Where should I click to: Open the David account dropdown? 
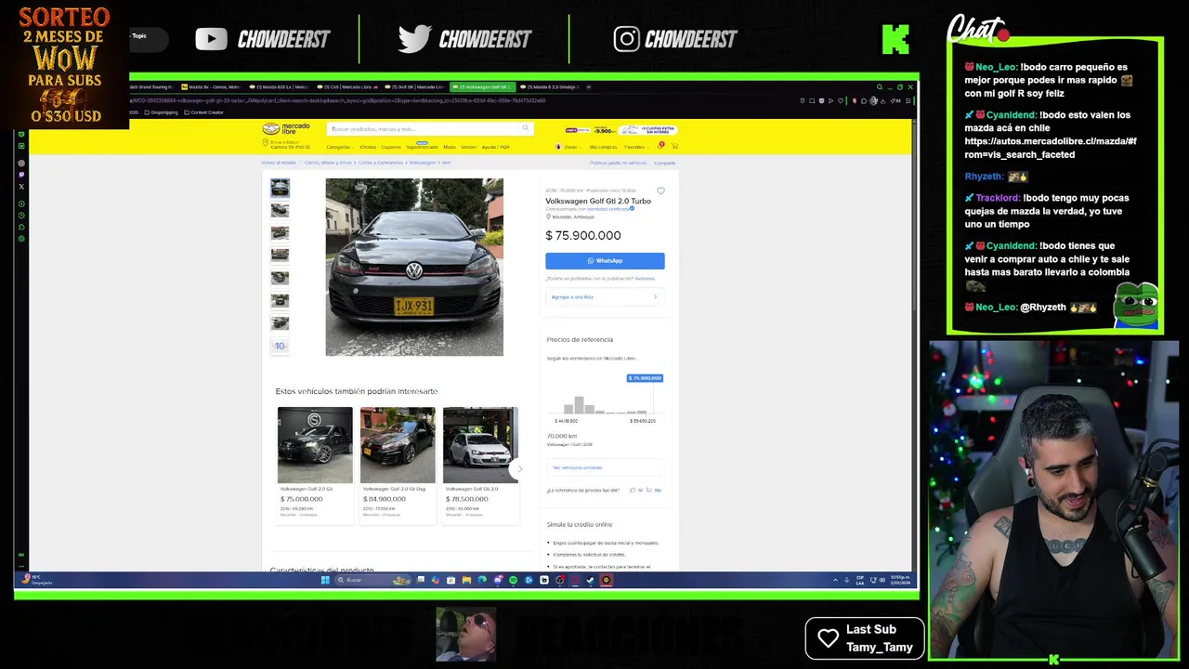[x=568, y=147]
